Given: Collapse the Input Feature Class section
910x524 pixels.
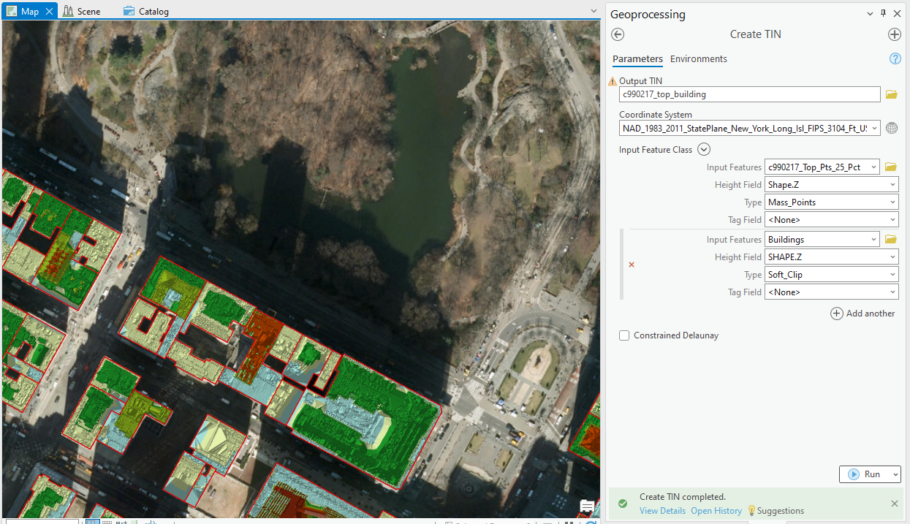Looking at the screenshot, I should (704, 150).
